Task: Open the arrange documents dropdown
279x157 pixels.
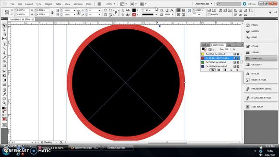Action: click(x=143, y=4)
